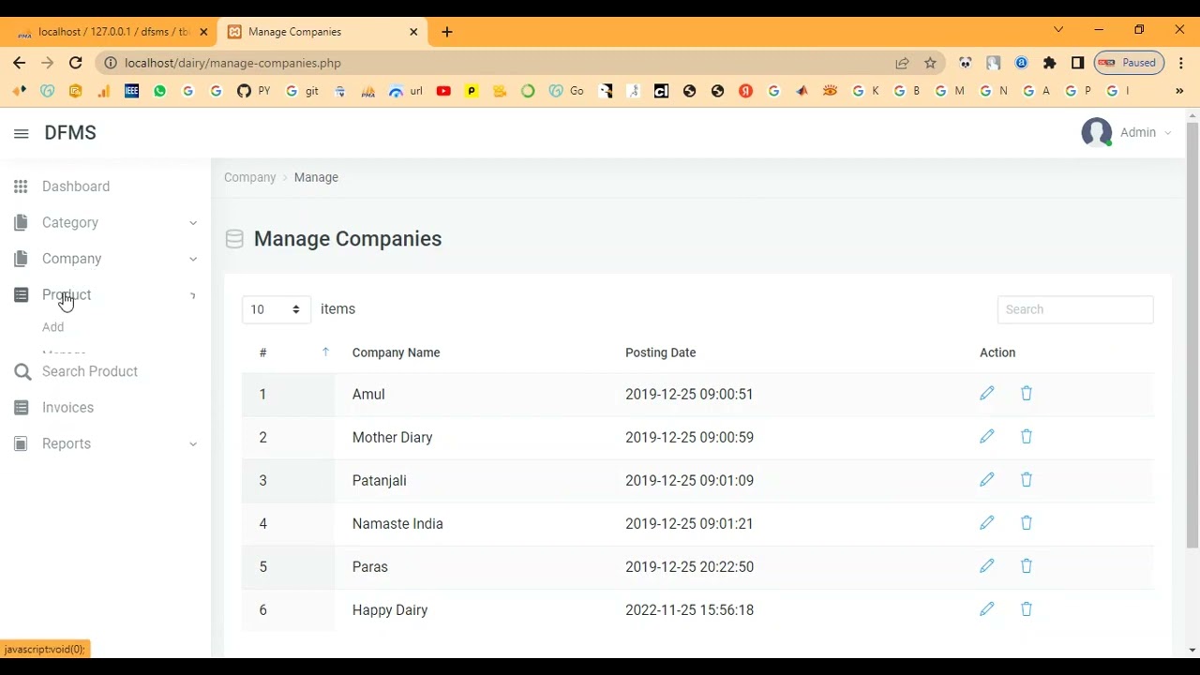The image size is (1200, 675).
Task: Toggle the hamburger sidebar menu
Action: click(21, 133)
